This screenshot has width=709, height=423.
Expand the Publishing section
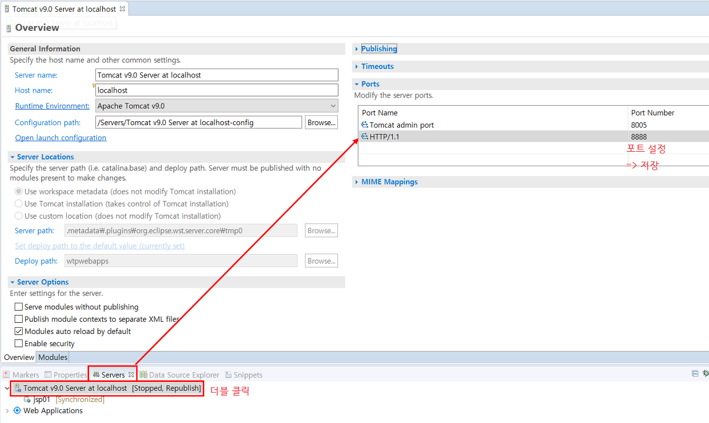357,49
